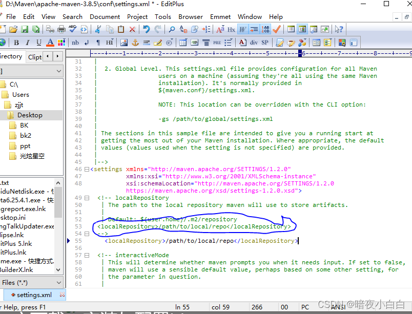Open the Document menu
The width and height of the screenshot is (412, 314).
coord(105,17)
